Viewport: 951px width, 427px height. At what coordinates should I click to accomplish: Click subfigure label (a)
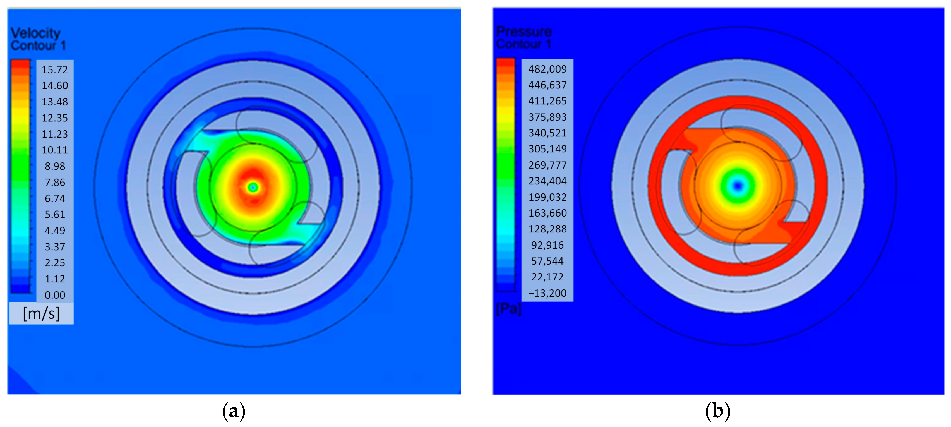coord(234,411)
